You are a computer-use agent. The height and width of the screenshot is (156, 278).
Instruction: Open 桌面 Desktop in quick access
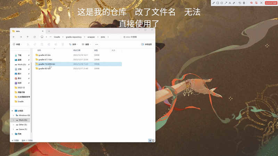click(x=19, y=60)
